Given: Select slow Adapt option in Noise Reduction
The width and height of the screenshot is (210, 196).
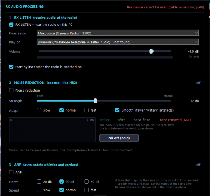Looking at the screenshot, I should pos(39,110).
